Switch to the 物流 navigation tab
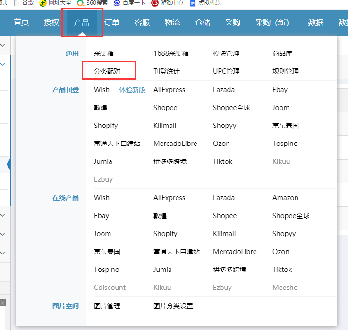348x330 pixels. pyautogui.click(x=172, y=22)
